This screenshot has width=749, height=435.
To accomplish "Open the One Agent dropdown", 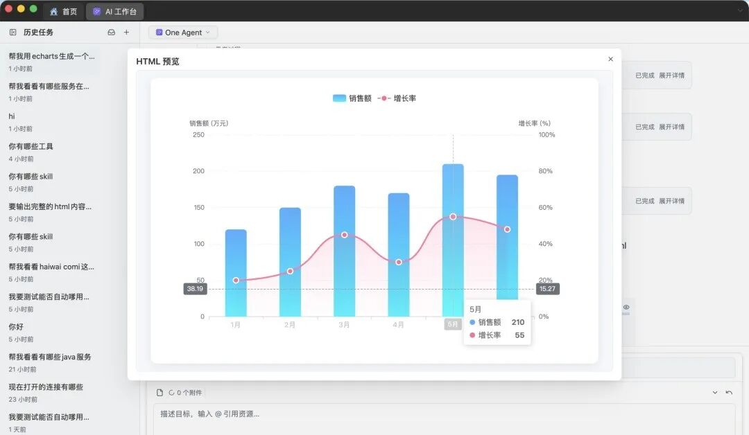I will [183, 33].
